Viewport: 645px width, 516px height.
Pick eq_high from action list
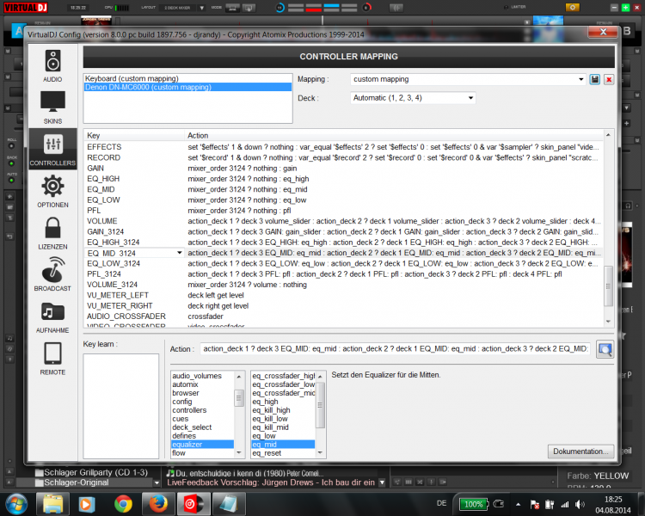point(283,402)
